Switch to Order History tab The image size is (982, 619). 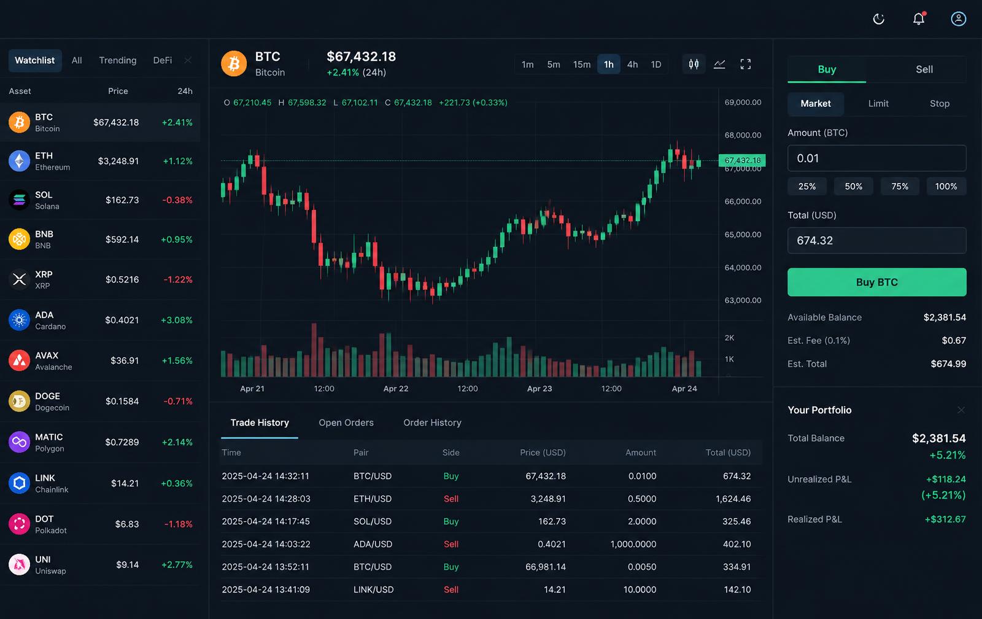click(x=432, y=422)
